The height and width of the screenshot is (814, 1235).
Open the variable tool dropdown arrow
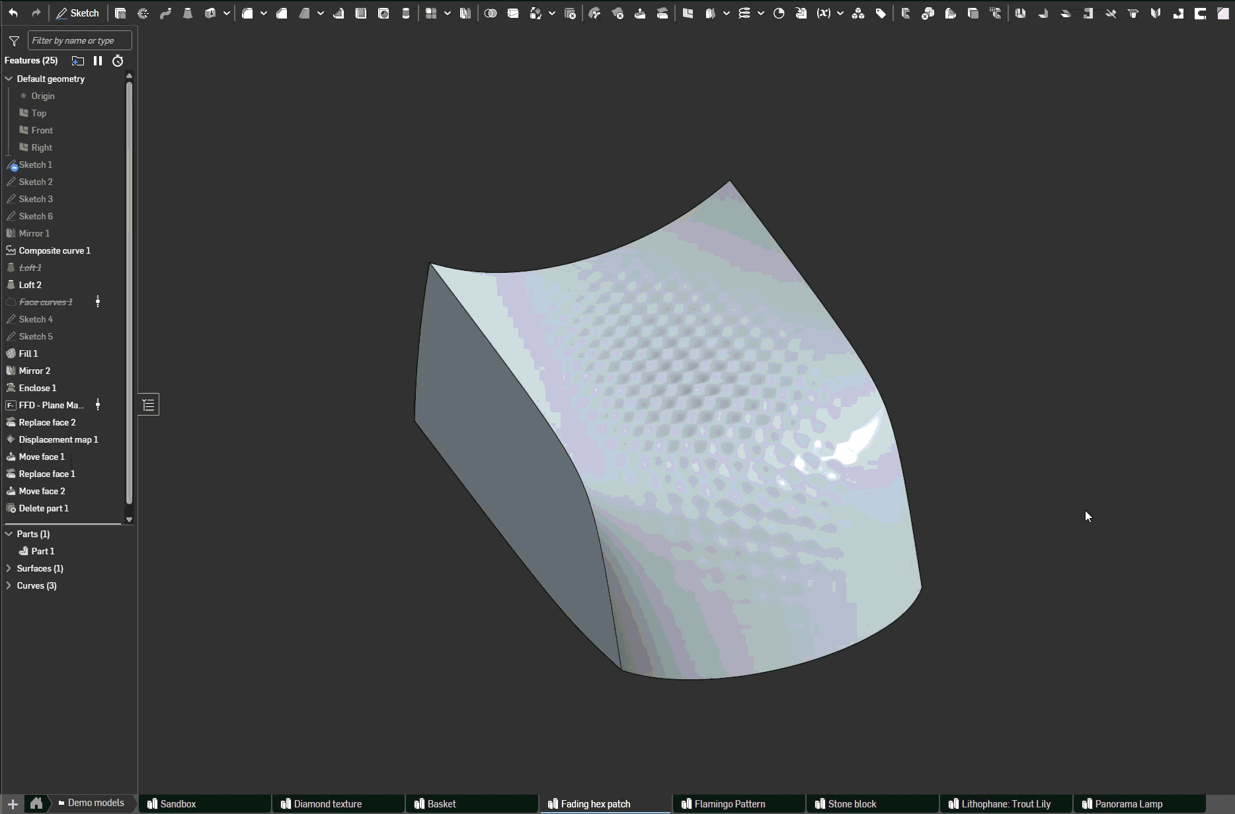[840, 13]
